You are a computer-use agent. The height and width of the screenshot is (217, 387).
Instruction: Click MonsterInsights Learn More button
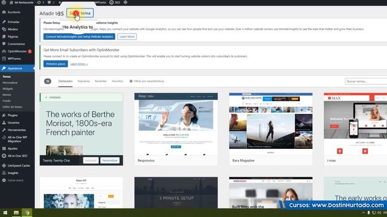(127, 37)
